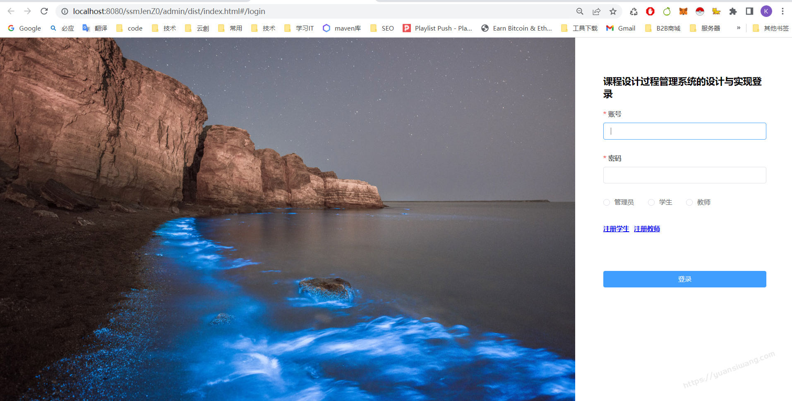Open the 必应 bookmark
792x401 pixels.
click(62, 28)
